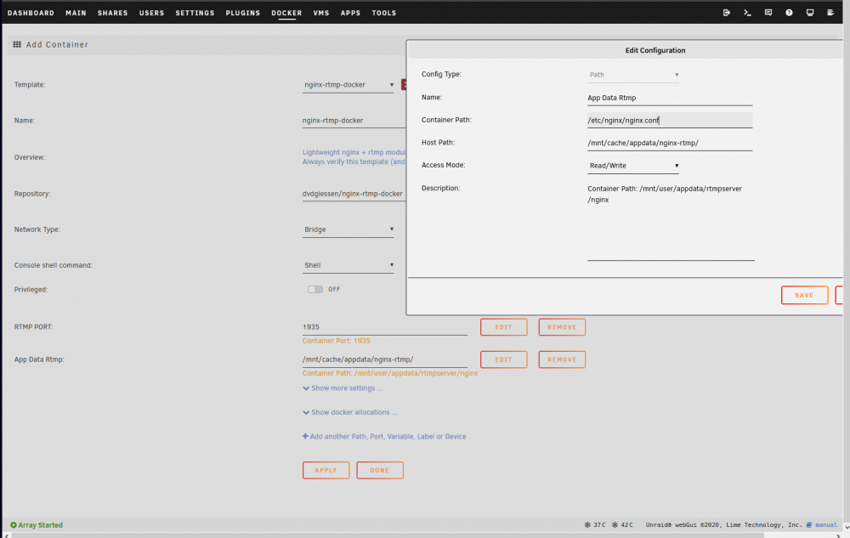The image size is (850, 538).
Task: Open the Console shell command dropdown
Action: coord(348,265)
